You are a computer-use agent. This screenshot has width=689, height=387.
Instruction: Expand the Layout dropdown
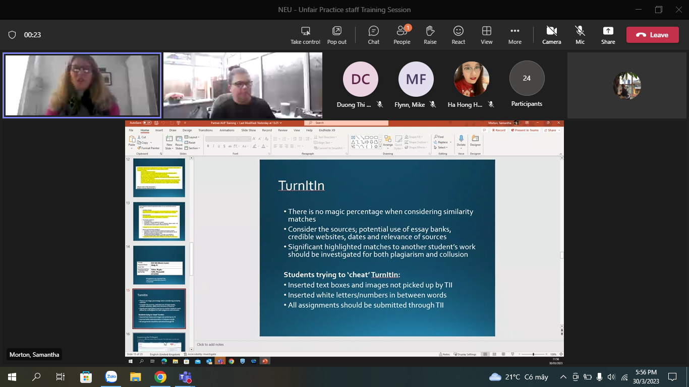[193, 137]
